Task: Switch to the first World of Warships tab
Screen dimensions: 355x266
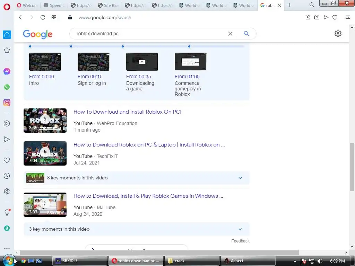Action: pyautogui.click(x=189, y=5)
